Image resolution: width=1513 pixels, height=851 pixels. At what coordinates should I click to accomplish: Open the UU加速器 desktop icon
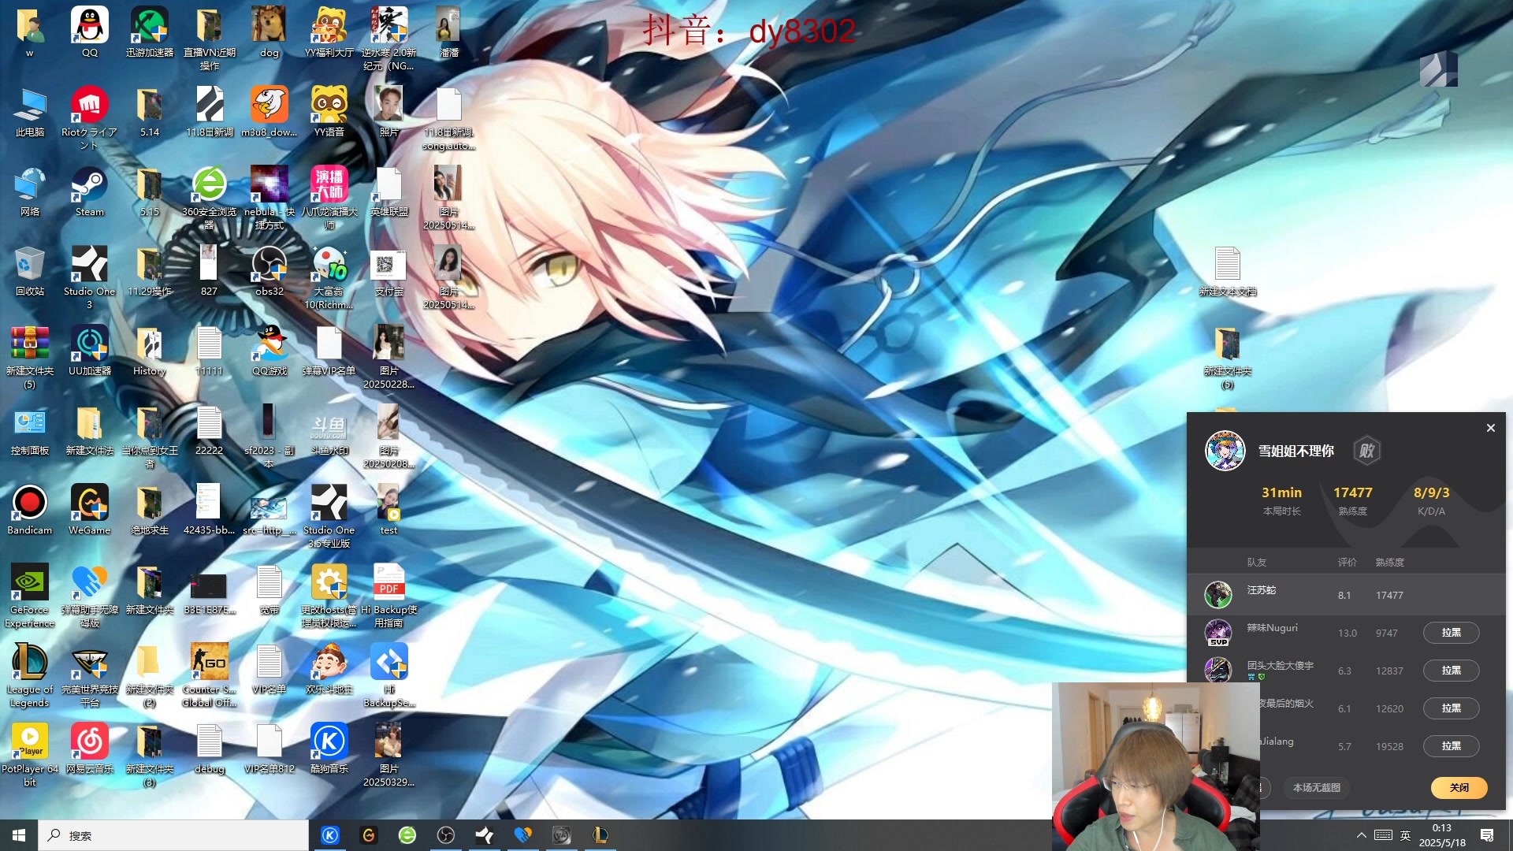[x=90, y=351]
